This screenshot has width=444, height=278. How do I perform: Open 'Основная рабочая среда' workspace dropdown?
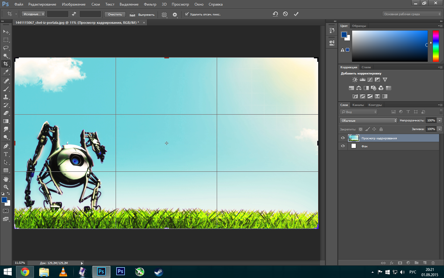coord(412,14)
